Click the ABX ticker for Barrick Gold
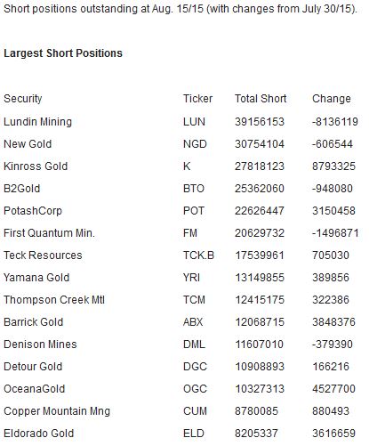Image resolution: width=369 pixels, height=446 pixels. click(x=193, y=322)
